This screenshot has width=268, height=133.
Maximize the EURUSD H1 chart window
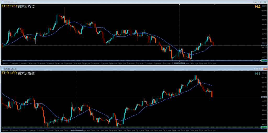(x=260, y=69)
